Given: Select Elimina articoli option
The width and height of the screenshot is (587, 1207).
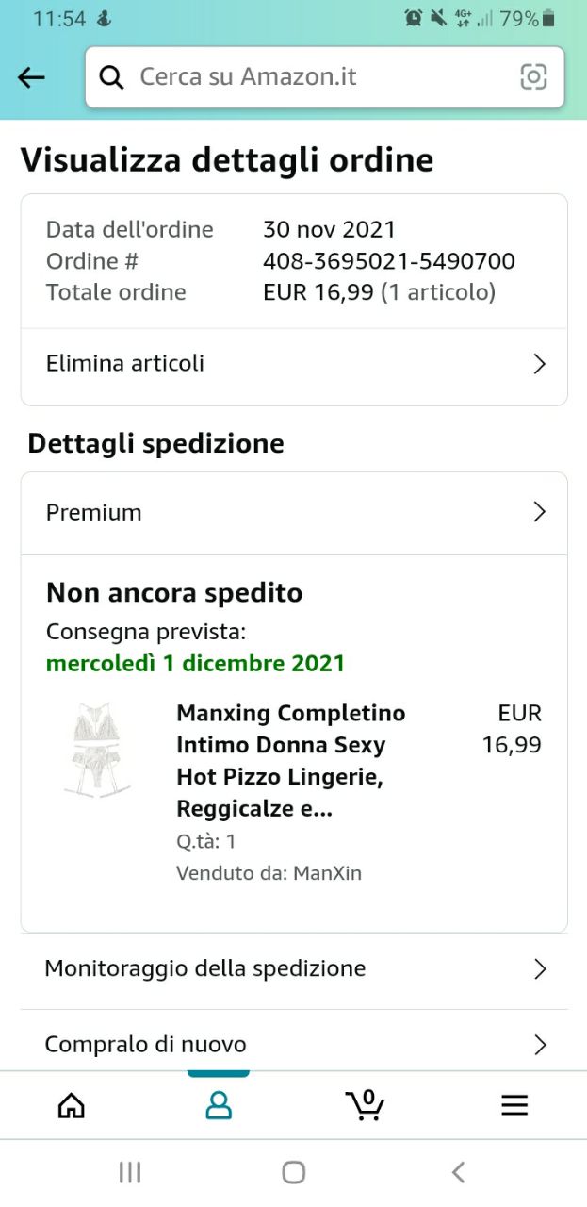Looking at the screenshot, I should pos(125,364).
